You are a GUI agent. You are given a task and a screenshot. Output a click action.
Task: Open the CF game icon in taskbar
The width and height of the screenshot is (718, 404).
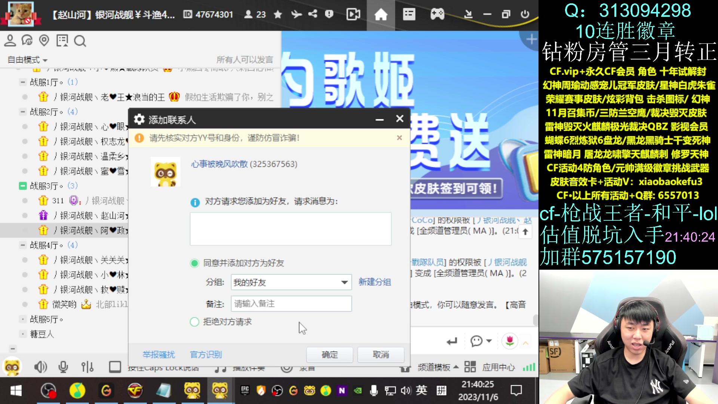(x=135, y=391)
